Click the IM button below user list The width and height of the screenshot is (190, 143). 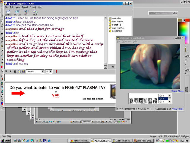[x=113, y=67]
